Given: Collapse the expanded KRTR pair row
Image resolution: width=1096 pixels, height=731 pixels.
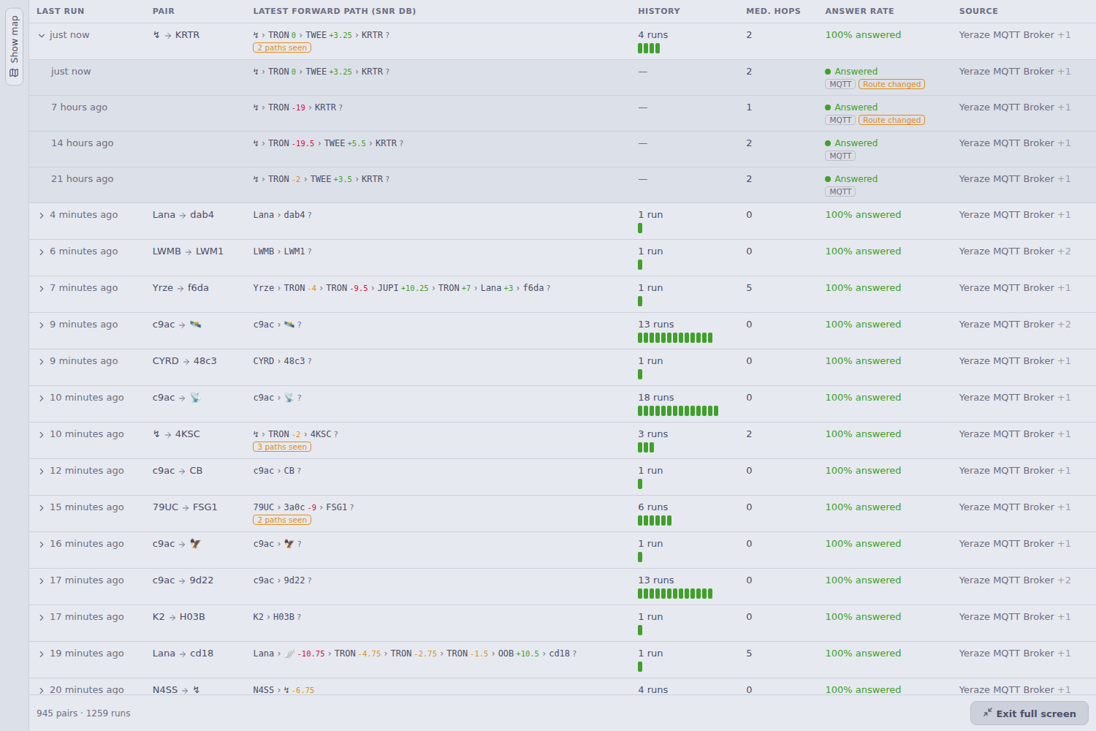Looking at the screenshot, I should point(42,35).
